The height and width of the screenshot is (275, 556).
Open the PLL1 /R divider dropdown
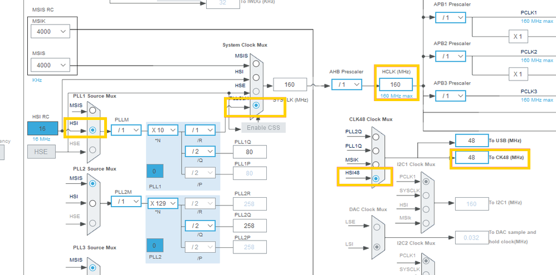pyautogui.click(x=200, y=130)
